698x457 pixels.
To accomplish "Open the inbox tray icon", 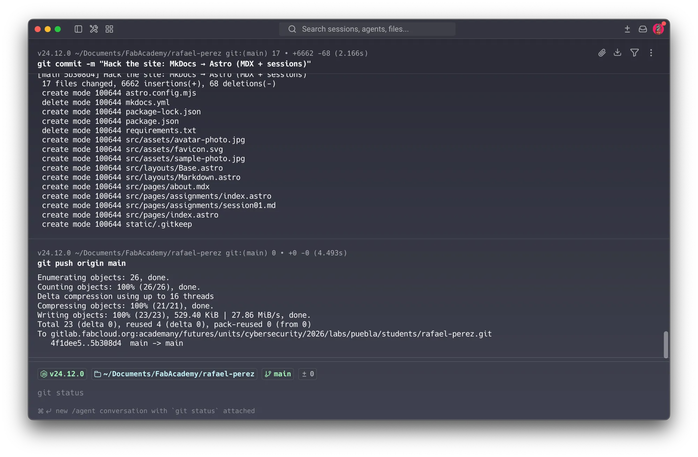I will point(643,29).
